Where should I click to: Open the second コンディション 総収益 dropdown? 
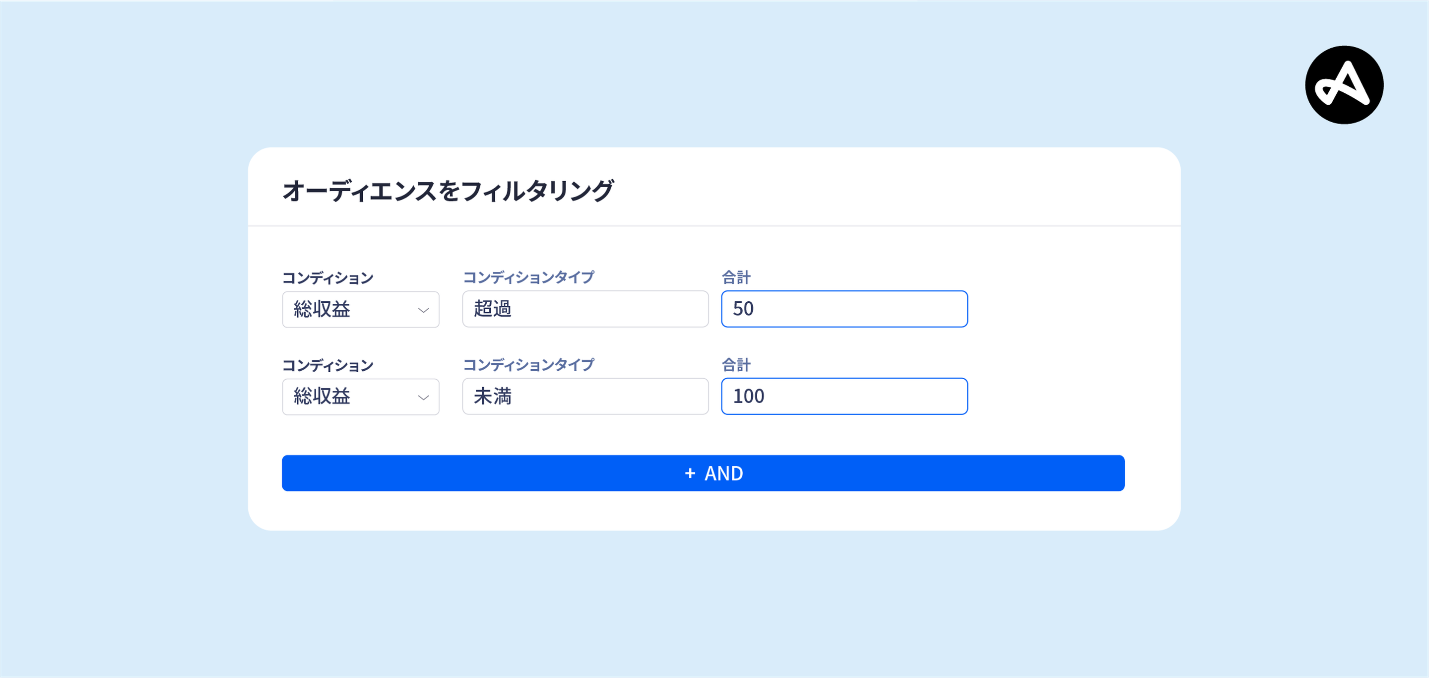coord(361,397)
